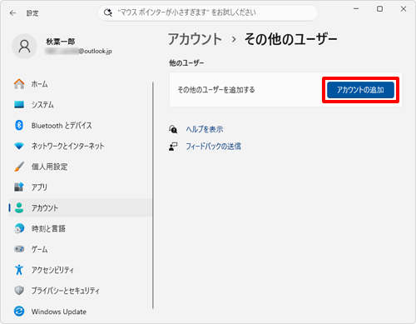Click the アプリ icon in sidebar

pos(19,187)
